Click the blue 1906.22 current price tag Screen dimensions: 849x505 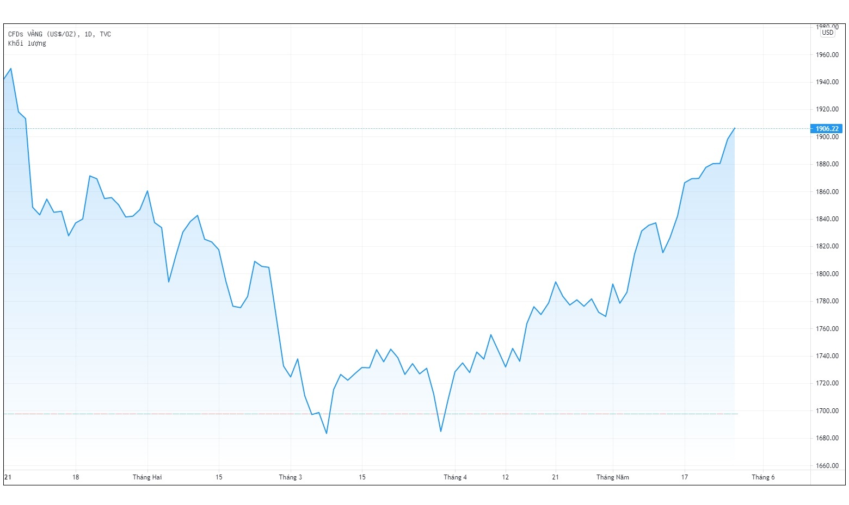point(827,129)
